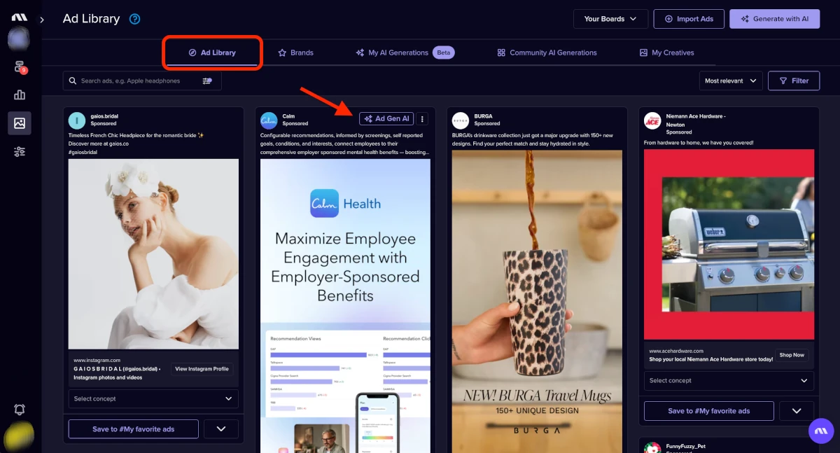Click the www.acehardware.com link text

pyautogui.click(x=676, y=351)
